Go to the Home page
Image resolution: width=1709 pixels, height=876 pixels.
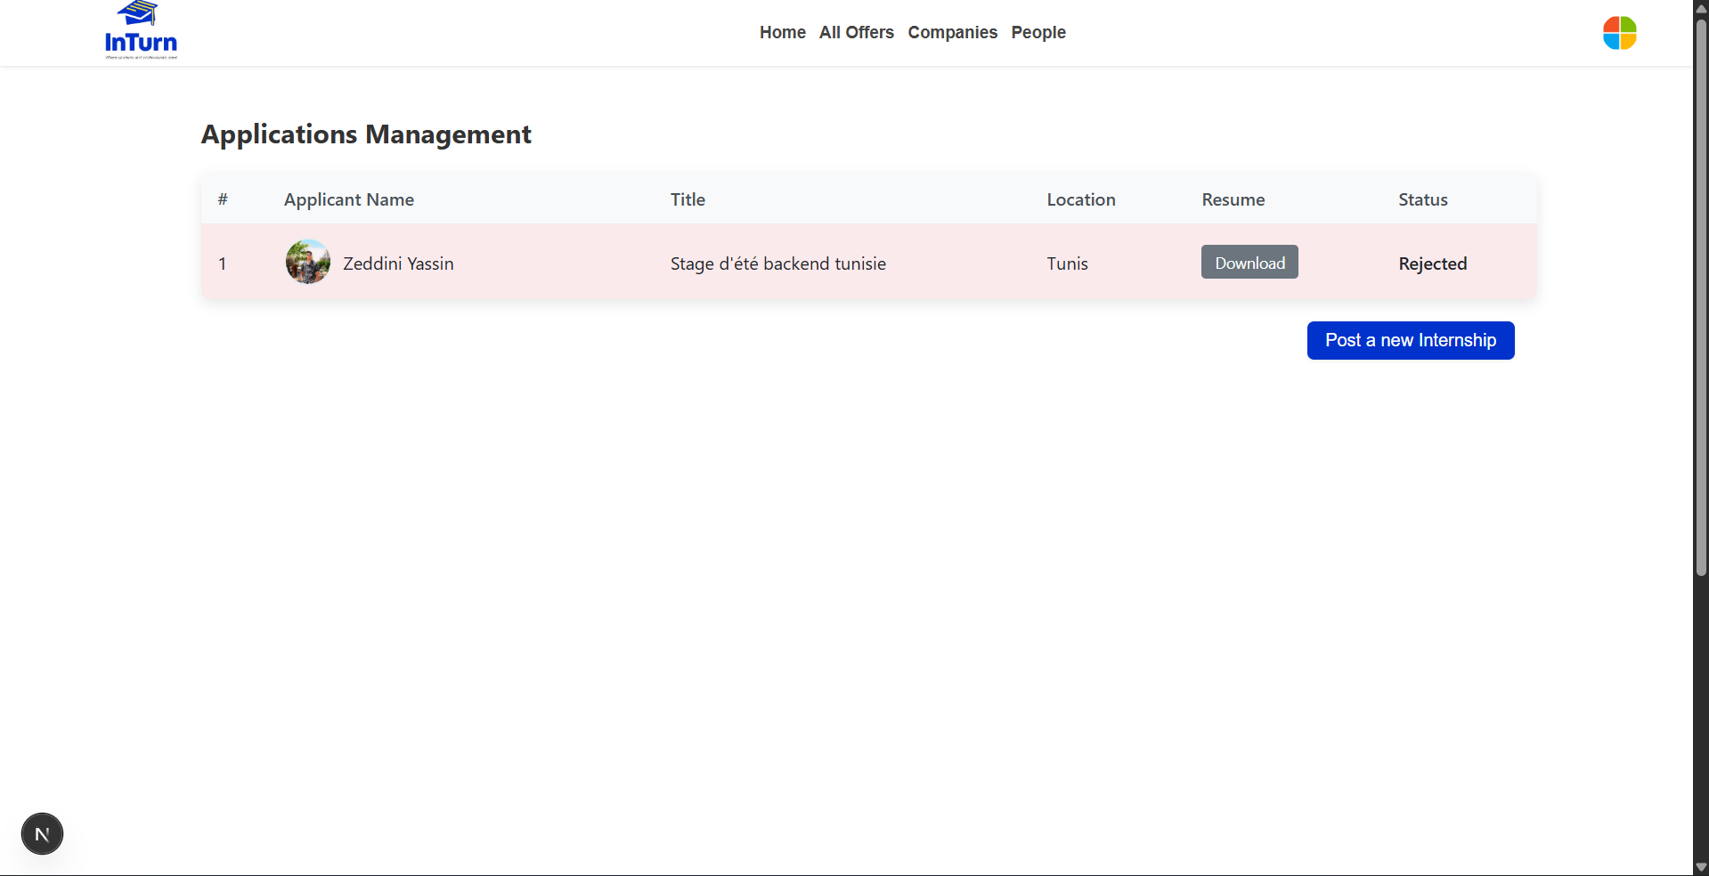(x=782, y=33)
